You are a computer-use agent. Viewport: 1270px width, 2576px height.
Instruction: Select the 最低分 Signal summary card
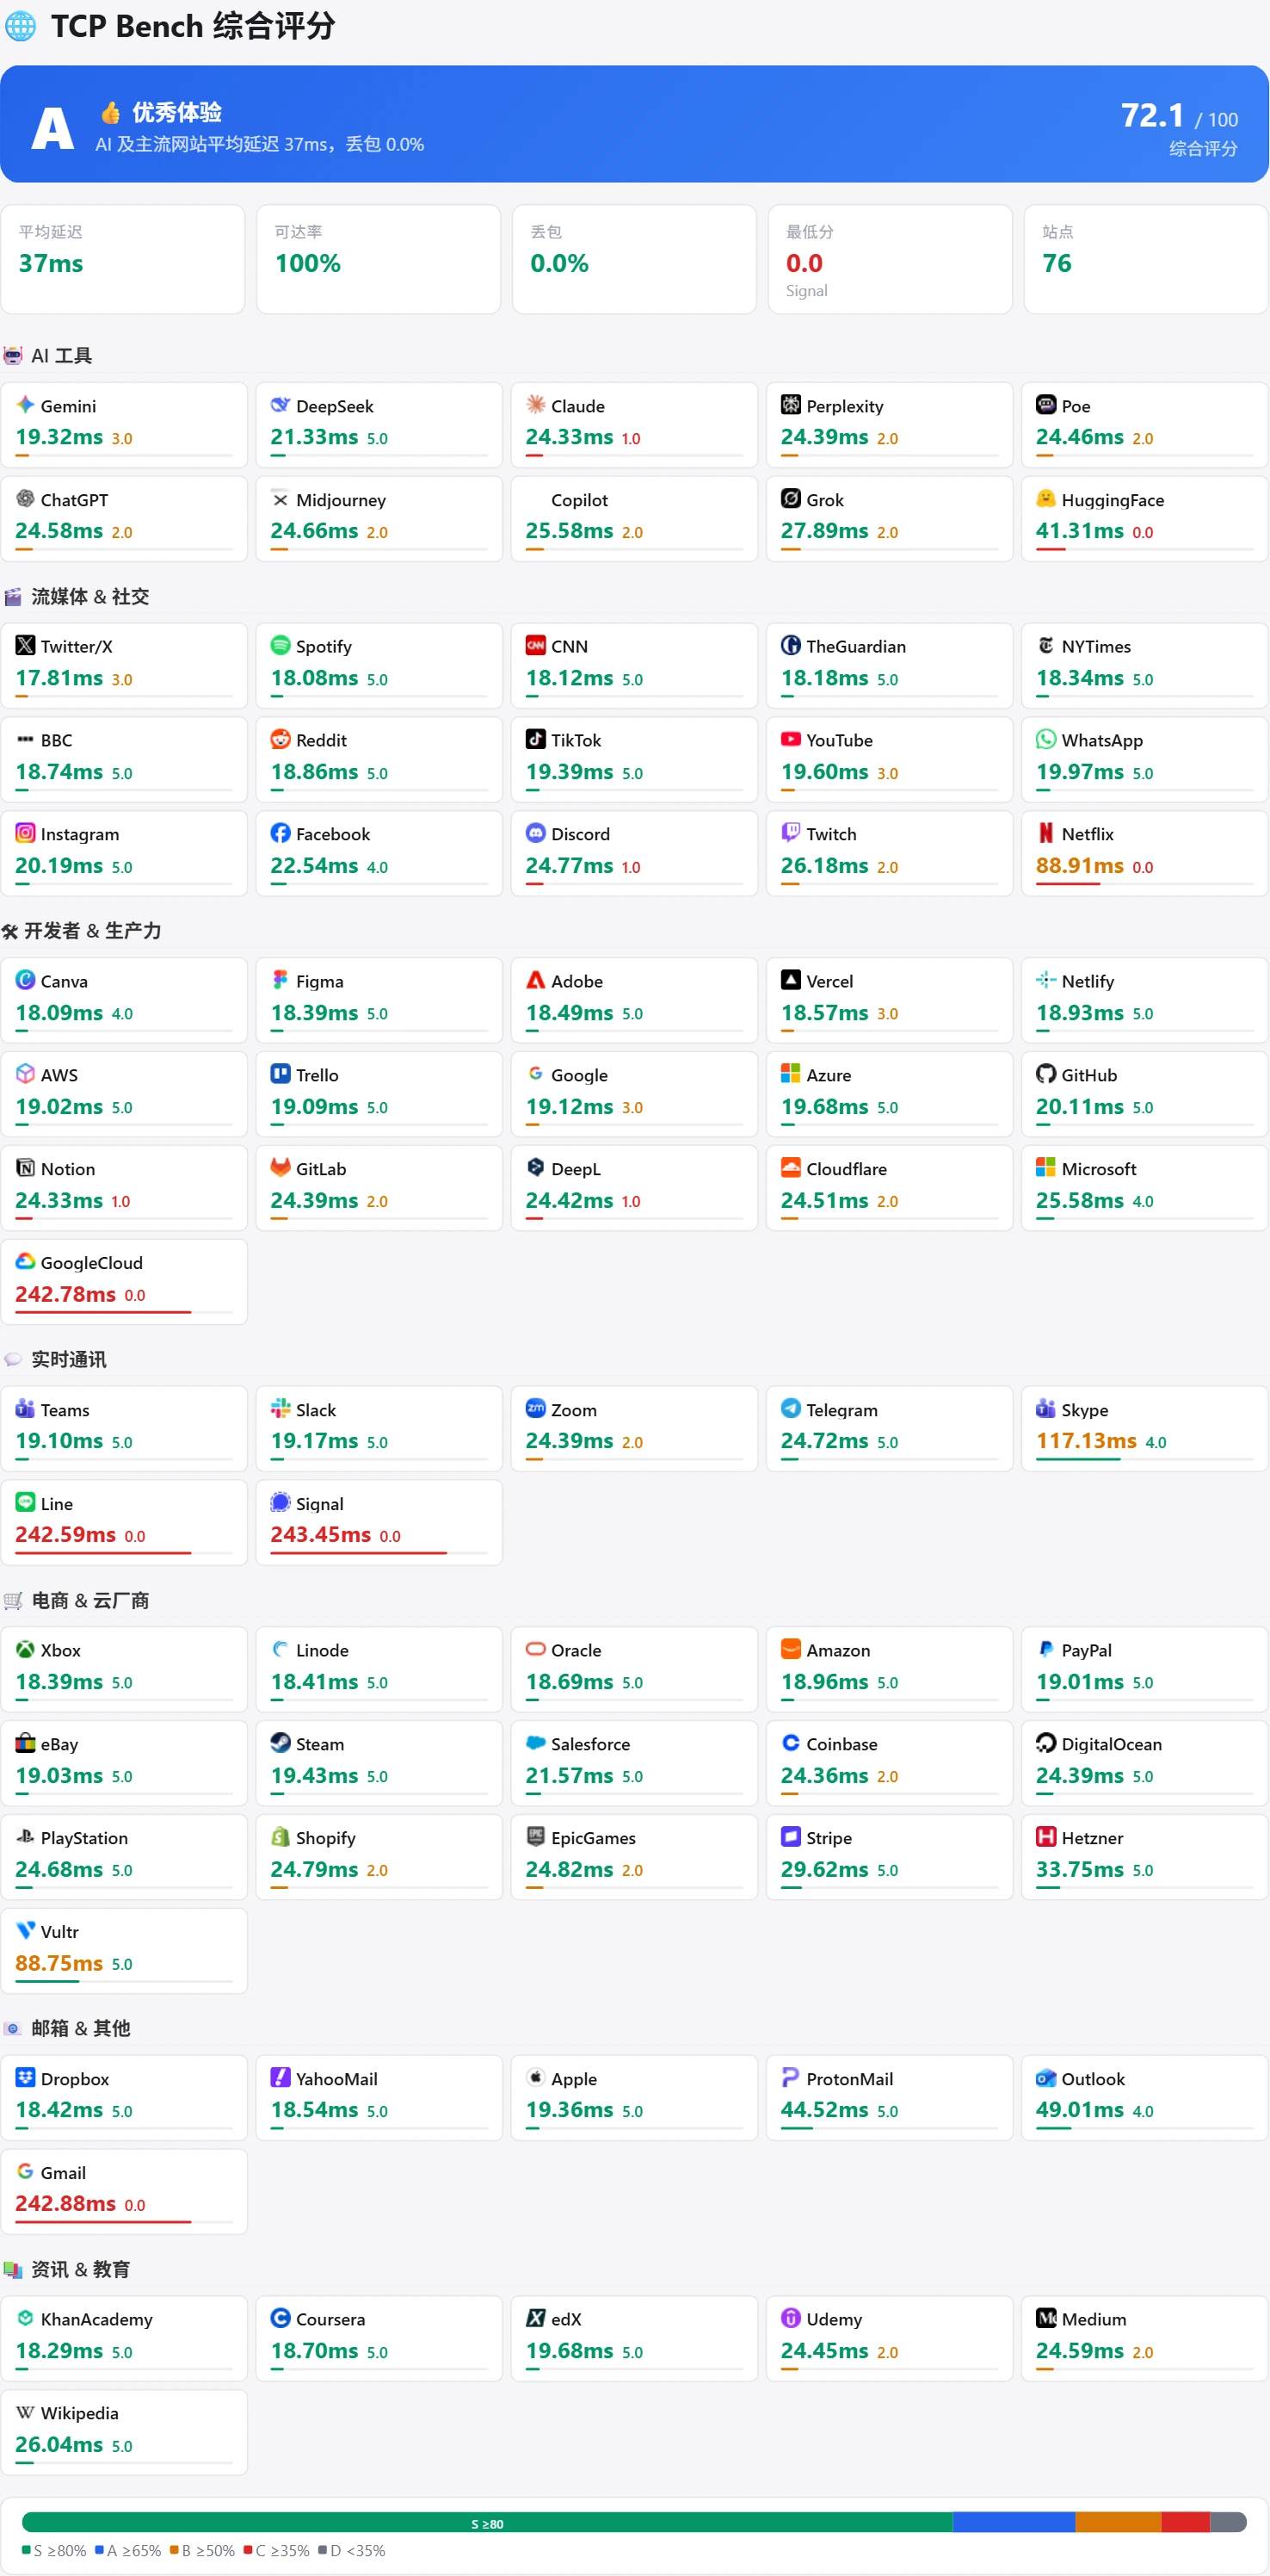pyautogui.click(x=890, y=259)
